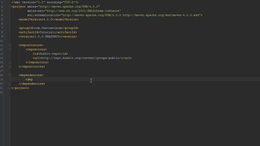
Task: Click the empty line 17 in the editor
Action: coord(135,71)
